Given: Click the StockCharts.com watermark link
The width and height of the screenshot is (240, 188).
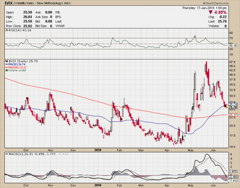Looking at the screenshot, I should coord(216,3).
